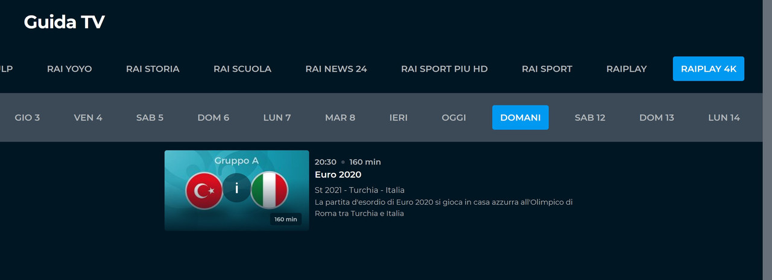Show today's schedule via OGGI

(x=454, y=117)
